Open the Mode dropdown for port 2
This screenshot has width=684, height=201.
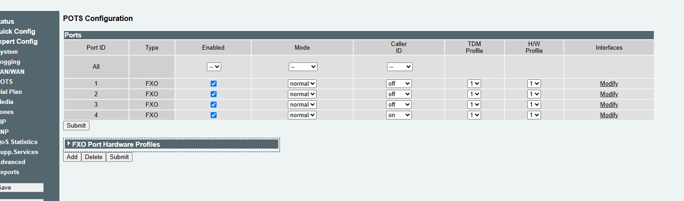coord(302,94)
